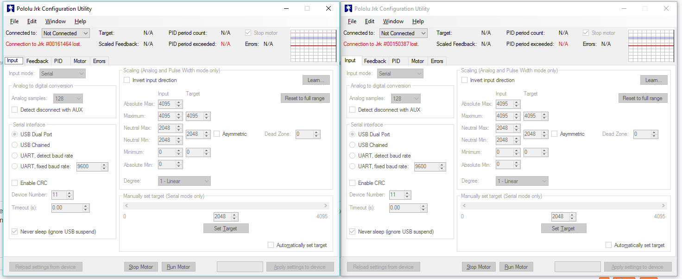This screenshot has width=682, height=279.
Task: Click Reload settings from device in Jrk #00150387 window
Action: 383,267
